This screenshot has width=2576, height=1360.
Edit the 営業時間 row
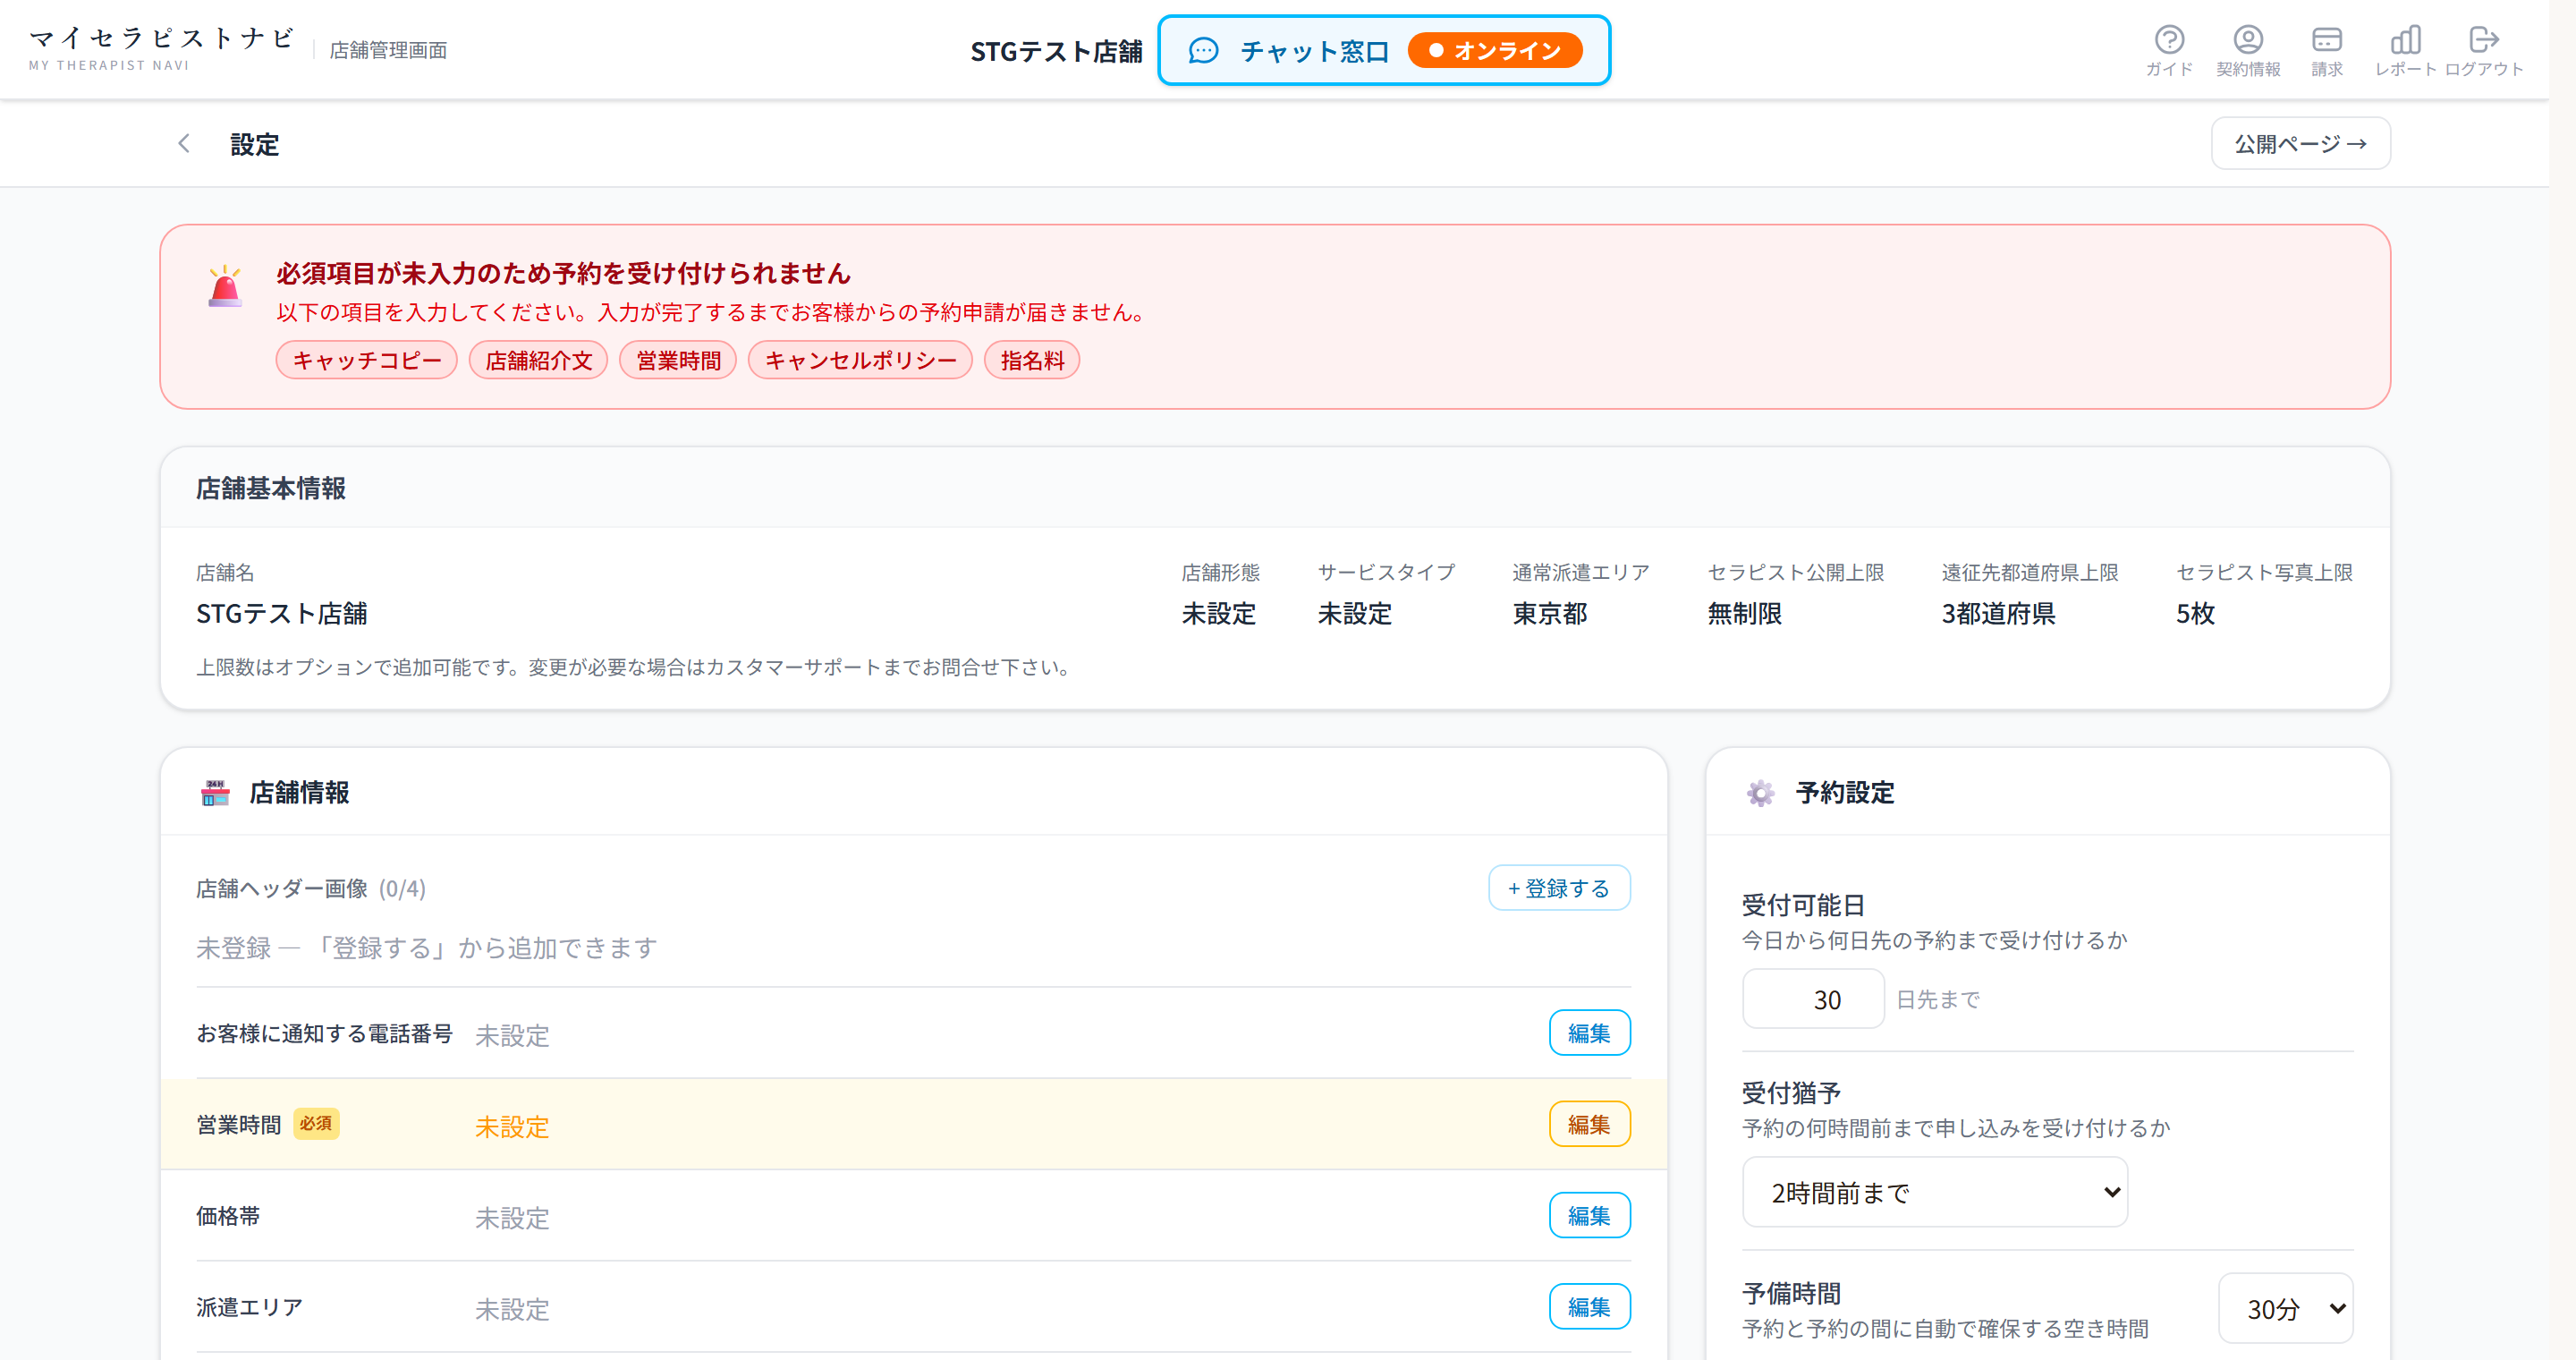pos(1589,1124)
